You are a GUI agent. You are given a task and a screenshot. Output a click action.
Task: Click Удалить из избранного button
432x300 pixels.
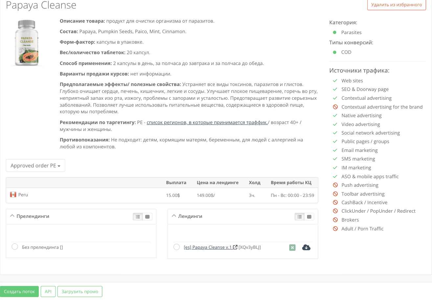point(397,5)
